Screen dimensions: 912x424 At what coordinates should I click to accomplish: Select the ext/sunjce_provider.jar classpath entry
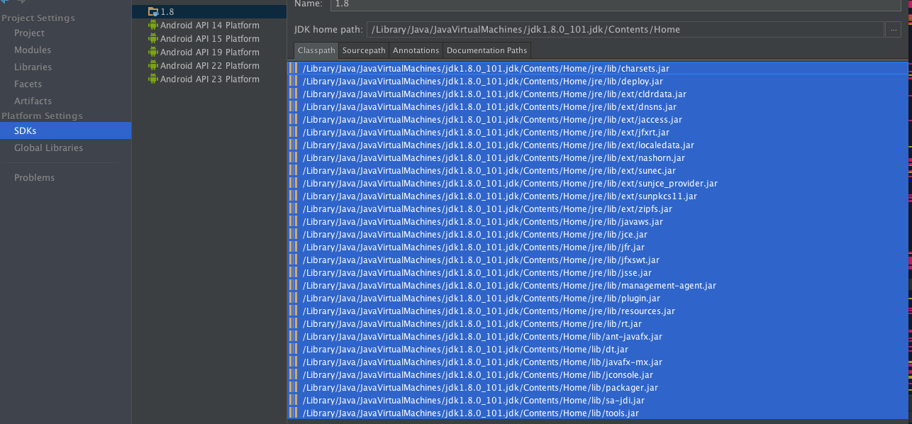pyautogui.click(x=598, y=184)
